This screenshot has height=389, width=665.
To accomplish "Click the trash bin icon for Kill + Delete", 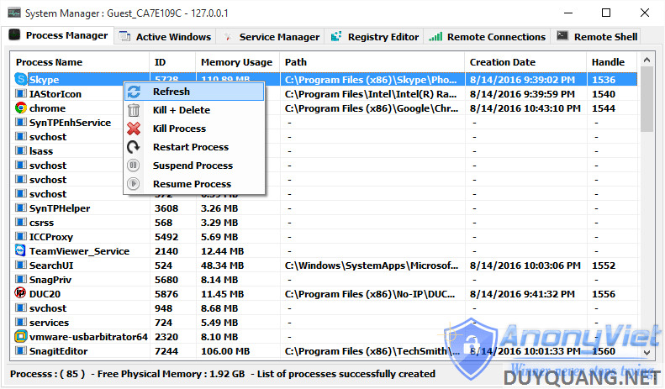I will pyautogui.click(x=134, y=110).
